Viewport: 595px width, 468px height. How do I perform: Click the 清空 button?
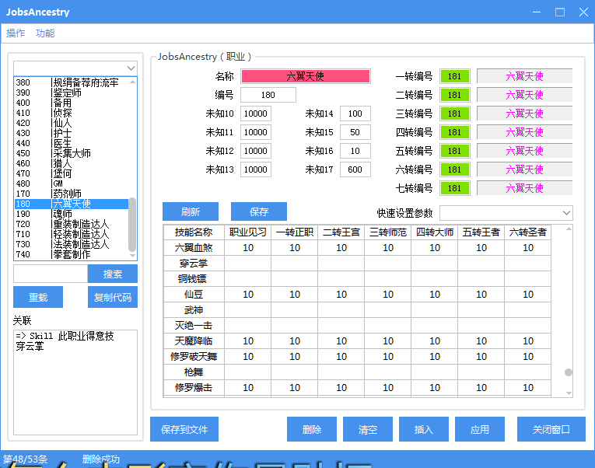coord(368,429)
